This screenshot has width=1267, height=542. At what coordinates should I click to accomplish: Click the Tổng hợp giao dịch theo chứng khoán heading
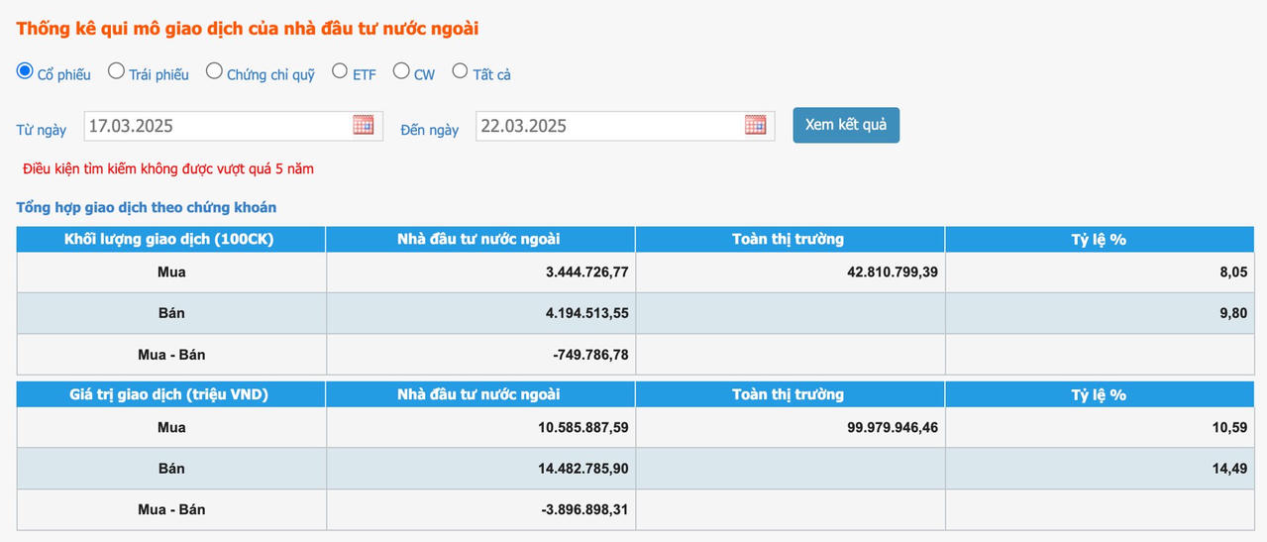coord(147,207)
